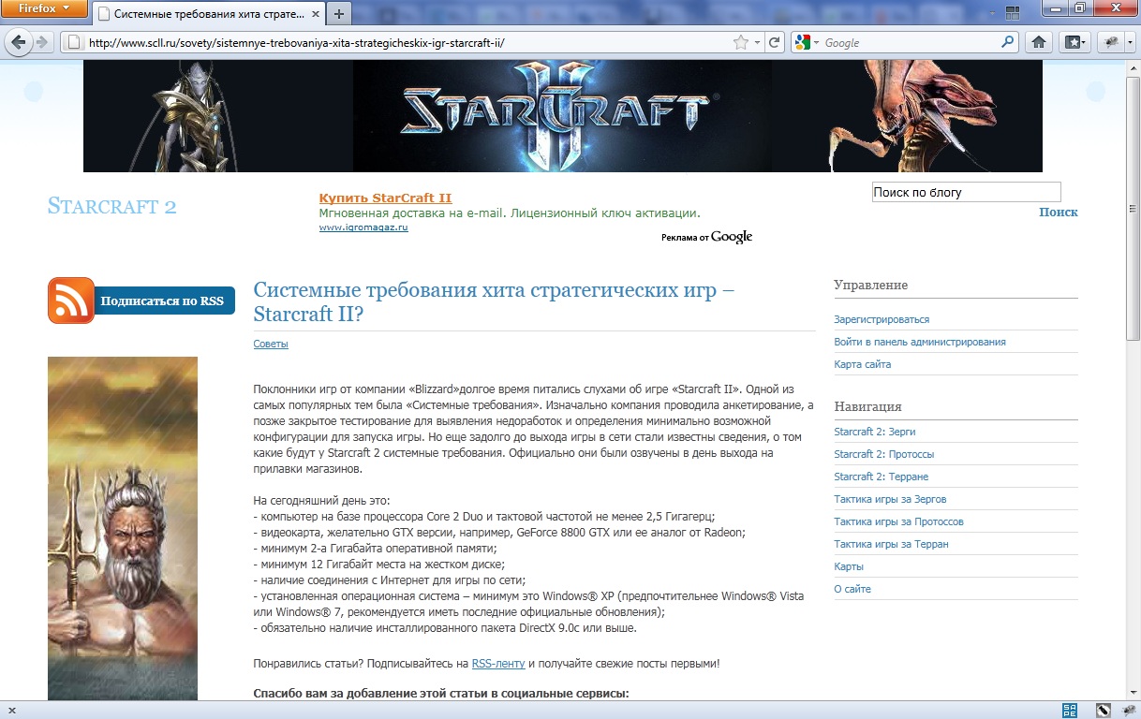Click the RSS-ленту link in the article
Viewport: 1141px width, 719px height.
(497, 663)
